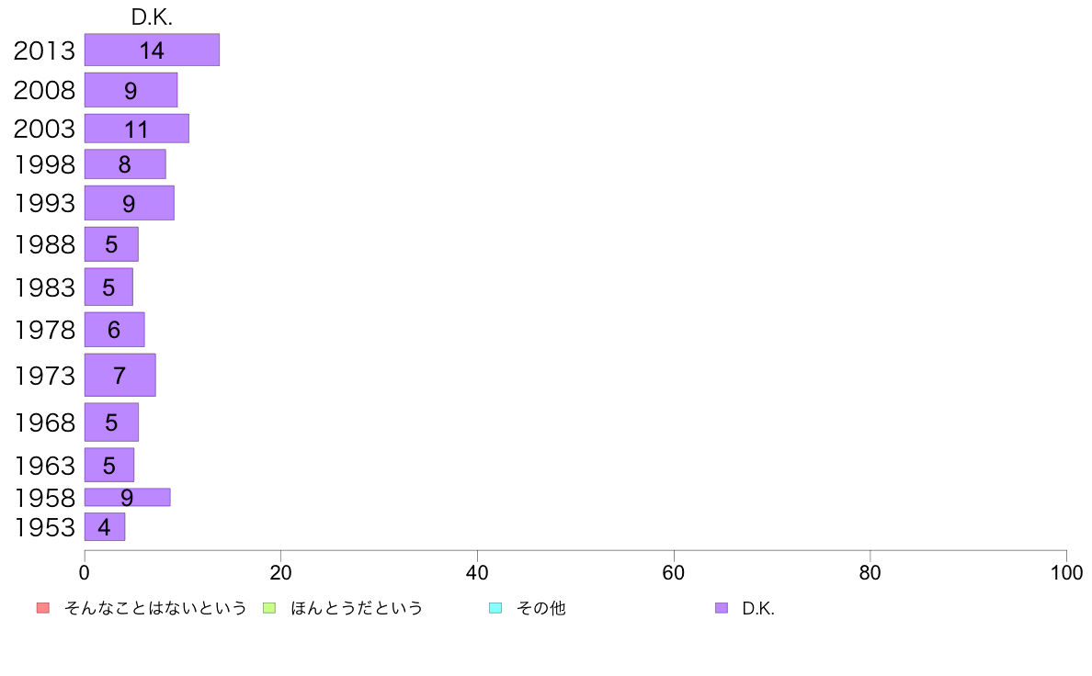The height and width of the screenshot is (676, 1092).
Task: Click the D.K. column header above bars
Action: [152, 17]
